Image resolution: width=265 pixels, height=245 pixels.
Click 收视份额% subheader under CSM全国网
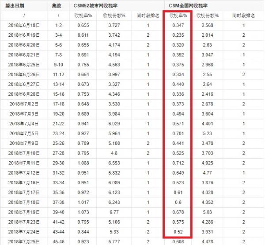coord(208,16)
